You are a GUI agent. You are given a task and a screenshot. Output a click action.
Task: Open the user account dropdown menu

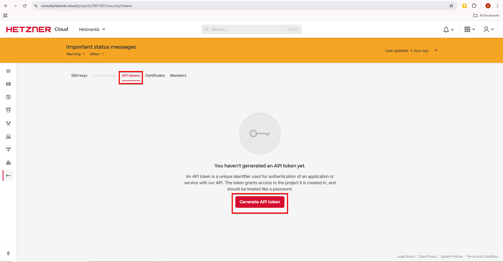click(489, 29)
